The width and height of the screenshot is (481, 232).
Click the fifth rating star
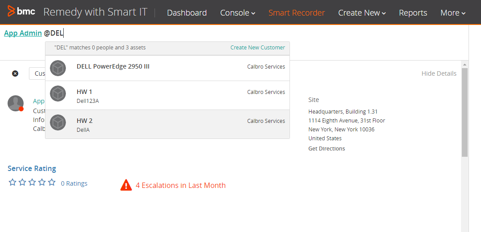pyautogui.click(x=52, y=183)
